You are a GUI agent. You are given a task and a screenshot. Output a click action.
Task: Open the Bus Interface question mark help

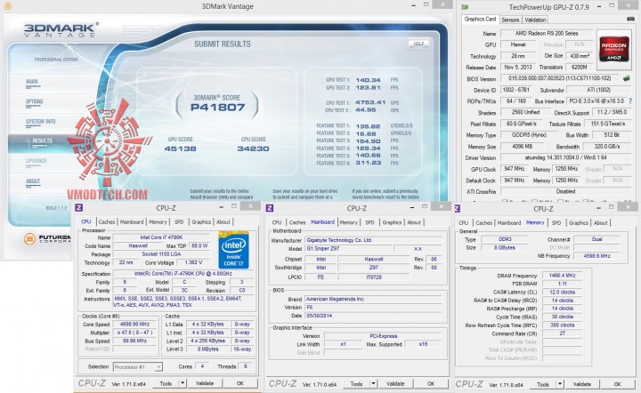tap(631, 100)
